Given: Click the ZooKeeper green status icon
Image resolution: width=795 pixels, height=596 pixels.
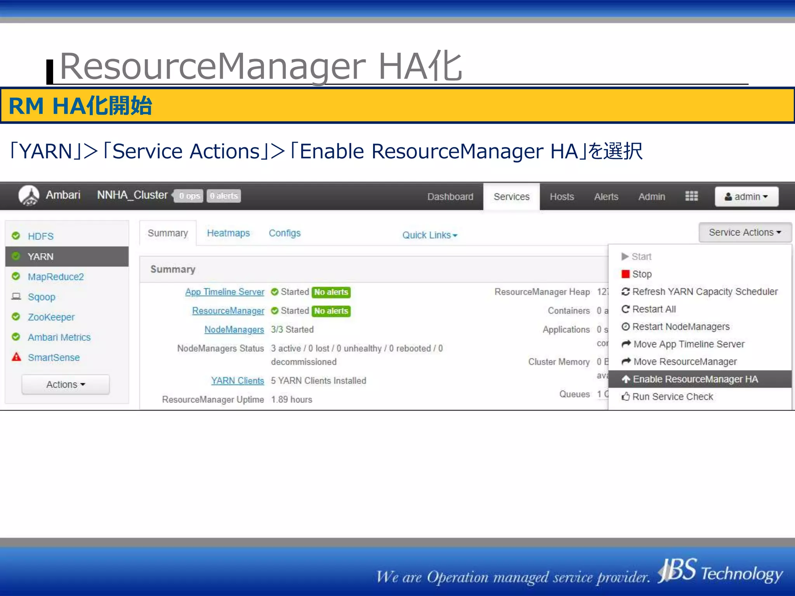Looking at the screenshot, I should tap(16, 316).
